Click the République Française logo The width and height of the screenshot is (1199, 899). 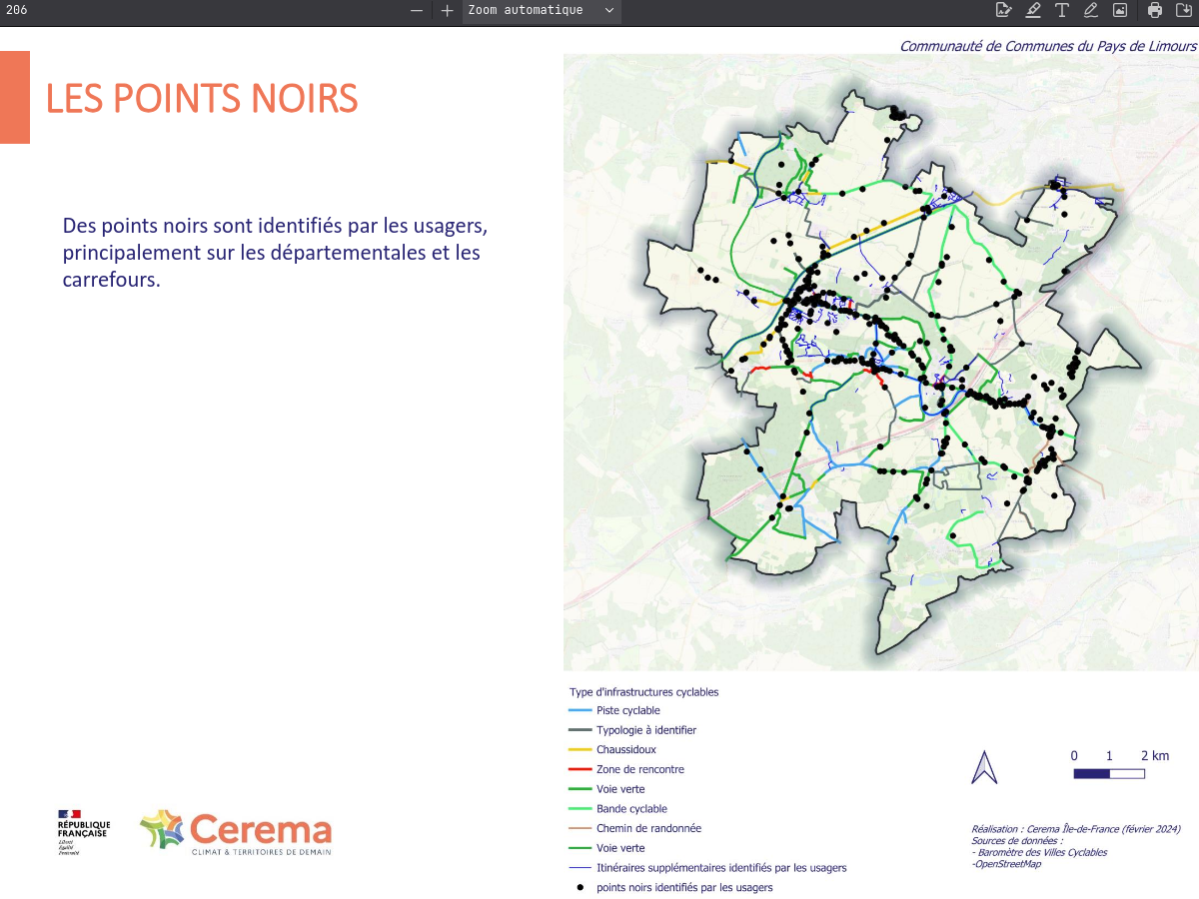pos(83,832)
